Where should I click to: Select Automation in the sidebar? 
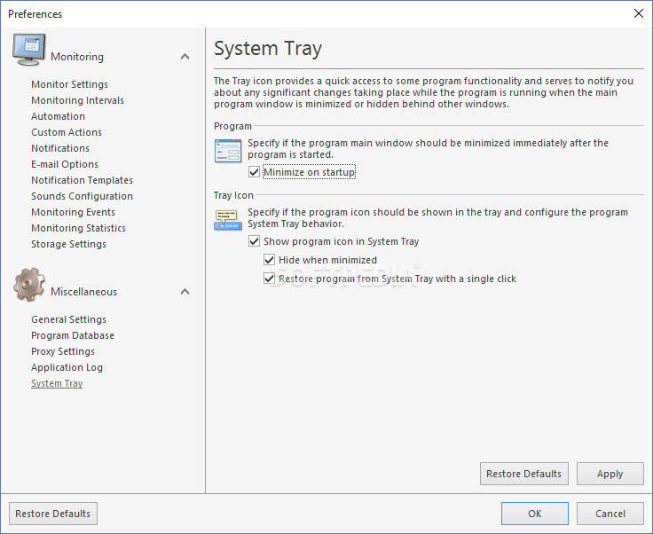pyautogui.click(x=58, y=116)
